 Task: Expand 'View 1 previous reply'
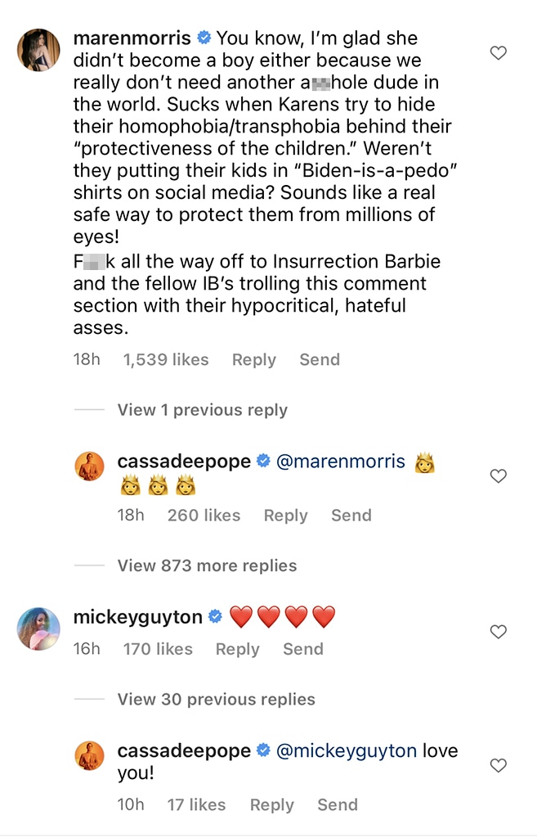[x=202, y=410]
